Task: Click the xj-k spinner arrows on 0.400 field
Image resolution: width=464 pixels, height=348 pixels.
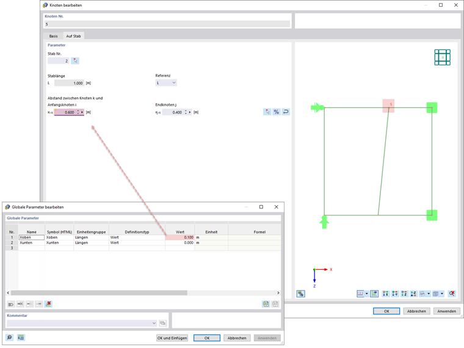Action: 186,112
